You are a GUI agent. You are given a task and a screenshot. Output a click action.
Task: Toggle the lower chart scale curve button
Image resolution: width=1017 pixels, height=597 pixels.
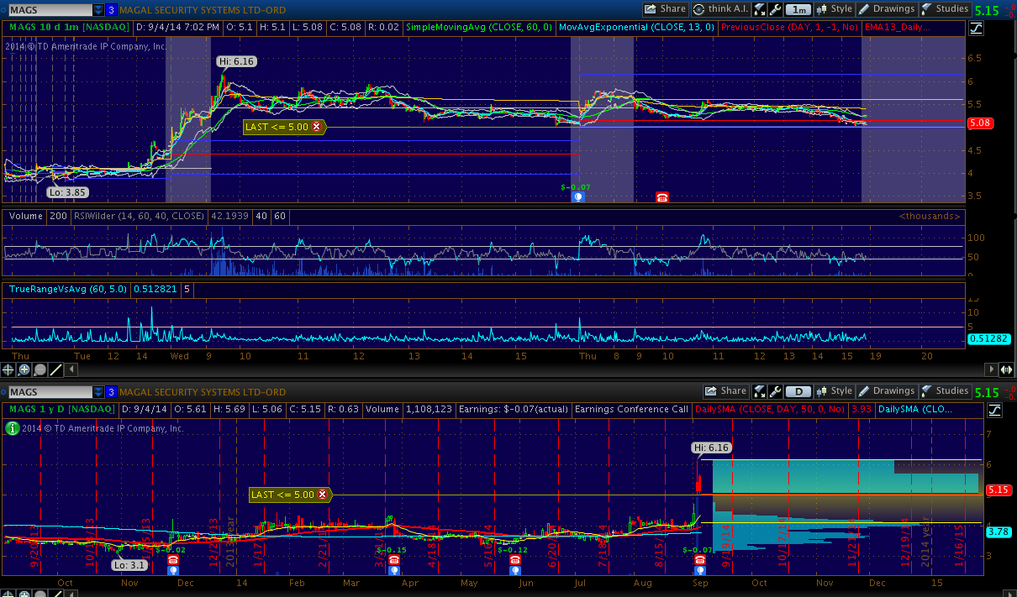click(x=994, y=410)
